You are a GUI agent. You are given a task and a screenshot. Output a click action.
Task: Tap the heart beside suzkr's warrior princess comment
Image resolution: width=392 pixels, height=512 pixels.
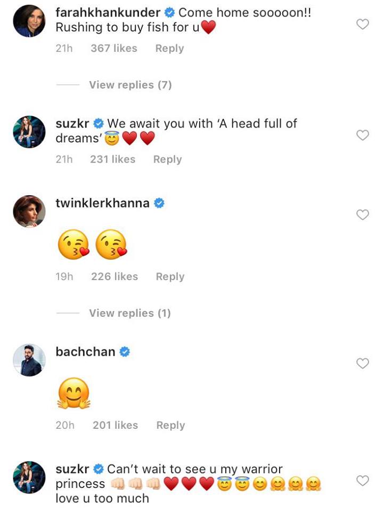(363, 479)
